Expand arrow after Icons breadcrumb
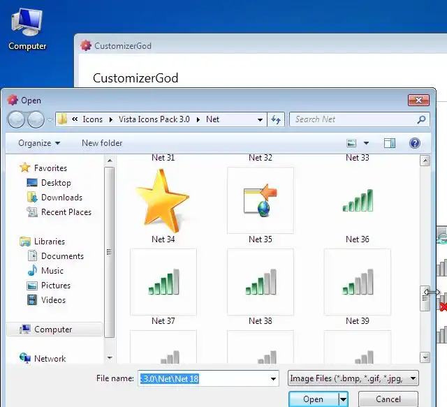This screenshot has height=407, width=447. click(x=111, y=119)
